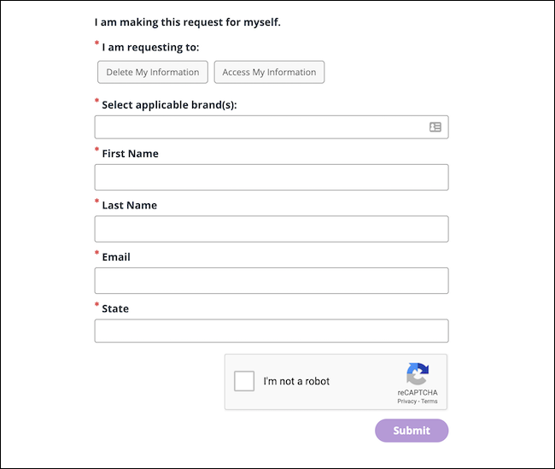Submit the request form
Viewport: 555px width, 469px height.
[x=412, y=431]
